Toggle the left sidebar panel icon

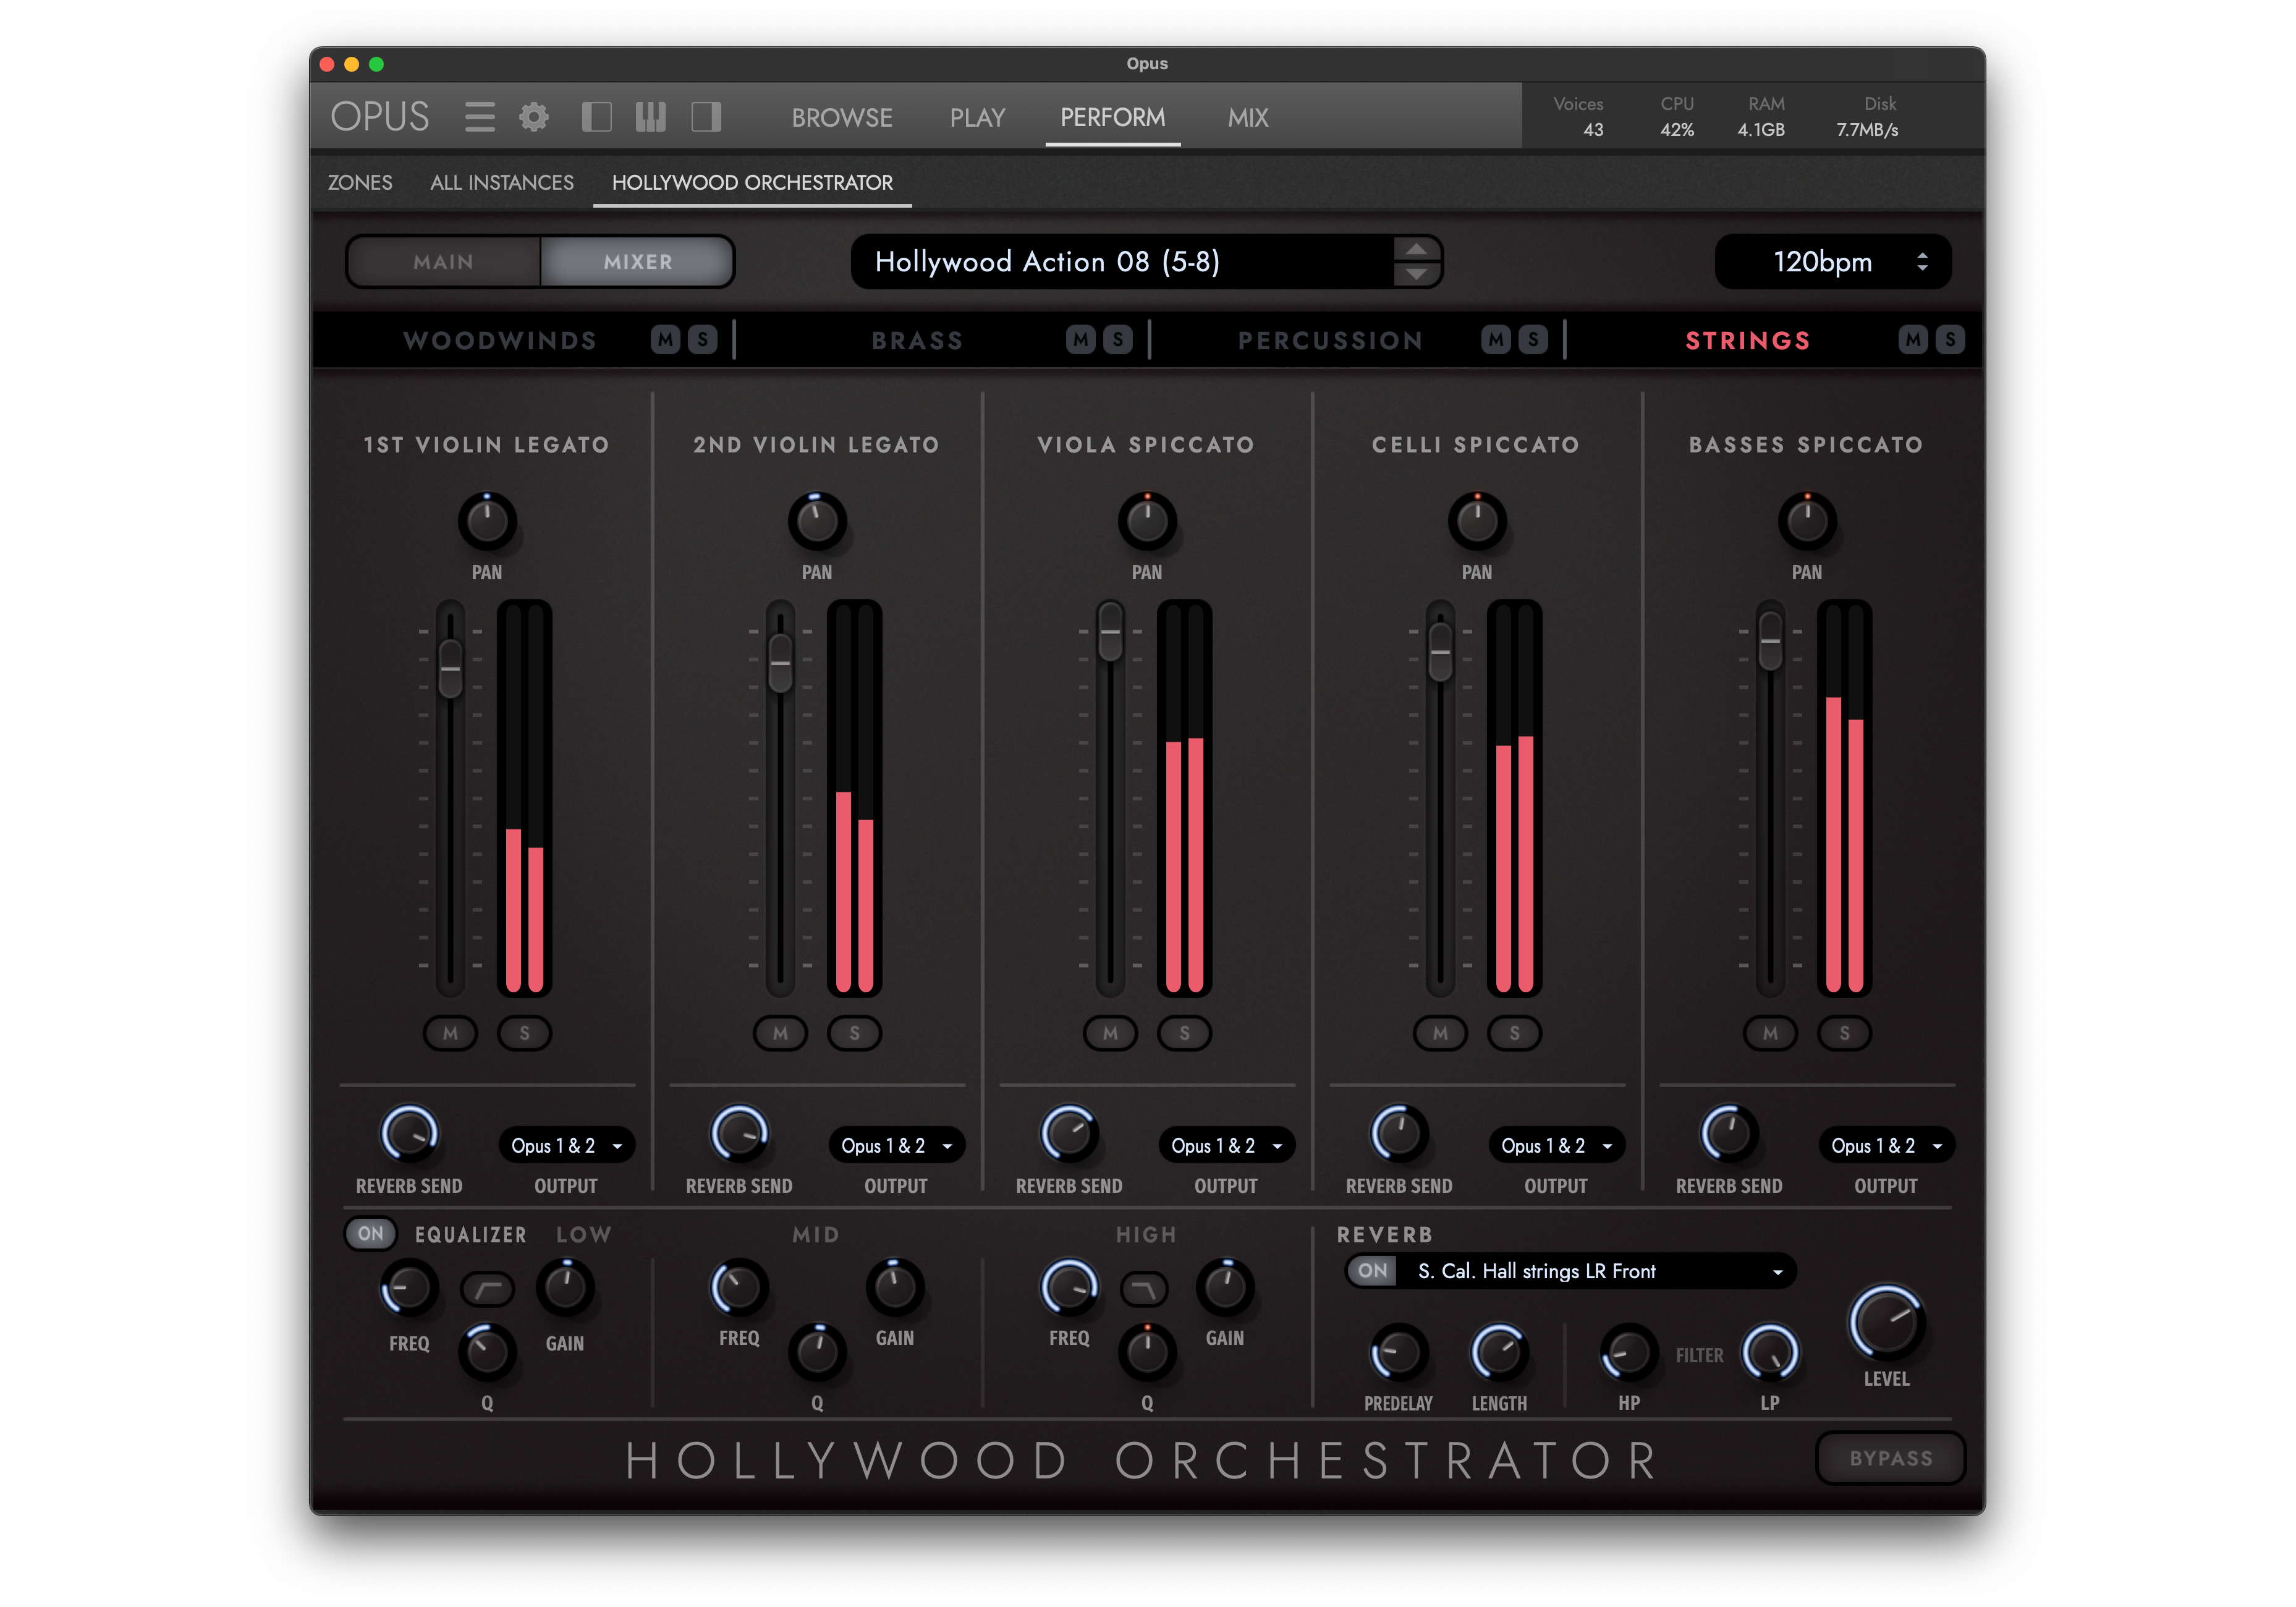point(597,117)
